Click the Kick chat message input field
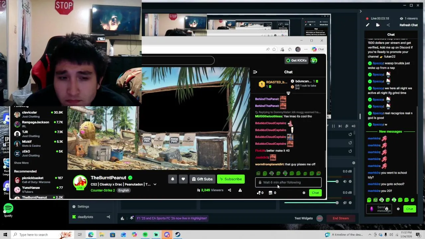This screenshot has height=239, width=425. coord(288,183)
